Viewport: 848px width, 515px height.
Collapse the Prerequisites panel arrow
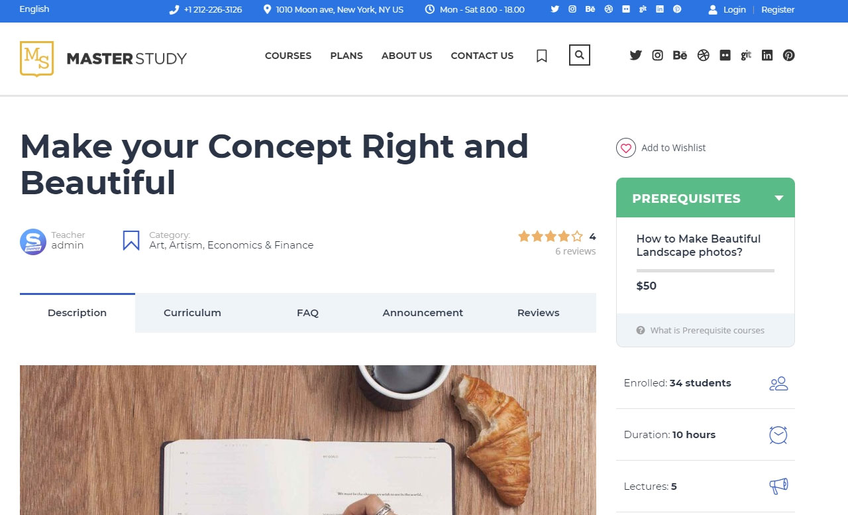click(779, 198)
